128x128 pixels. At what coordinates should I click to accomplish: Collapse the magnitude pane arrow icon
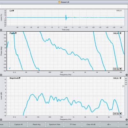[1, 120]
